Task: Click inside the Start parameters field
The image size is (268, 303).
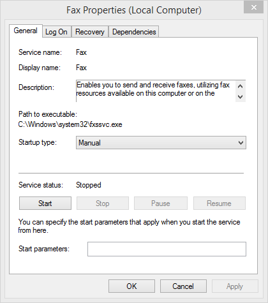Action: [x=167, y=249]
